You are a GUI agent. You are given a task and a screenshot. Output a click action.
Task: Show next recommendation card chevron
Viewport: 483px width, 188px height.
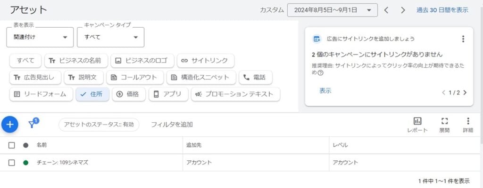click(465, 93)
